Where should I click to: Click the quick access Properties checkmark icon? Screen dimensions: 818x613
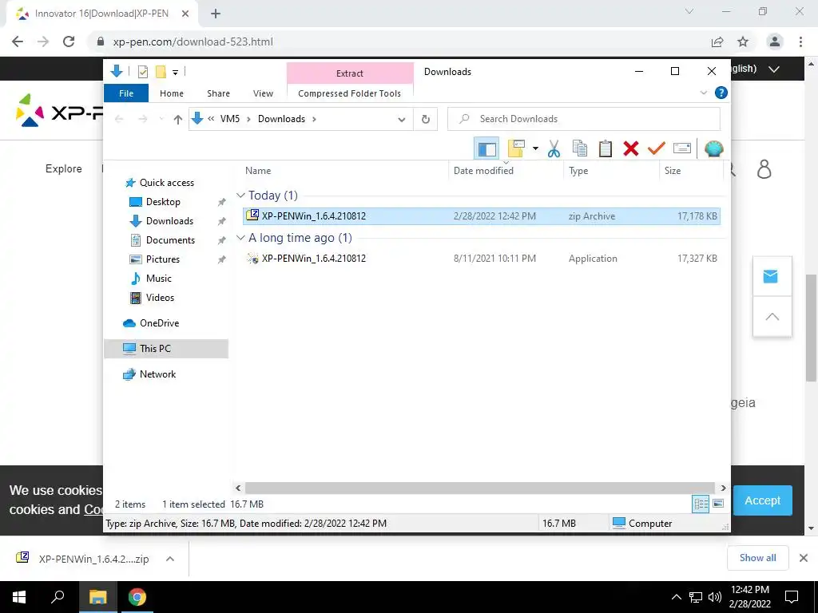click(x=142, y=71)
